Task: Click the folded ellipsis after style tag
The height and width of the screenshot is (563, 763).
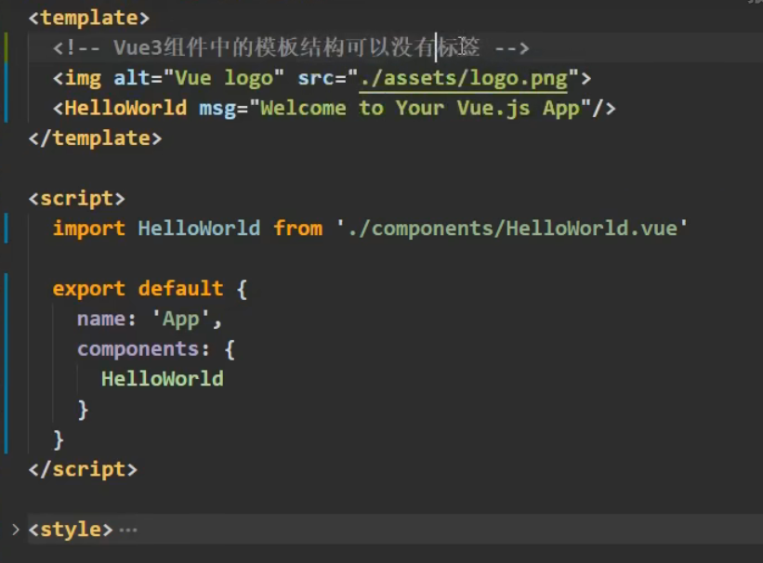Action: pyautogui.click(x=128, y=530)
